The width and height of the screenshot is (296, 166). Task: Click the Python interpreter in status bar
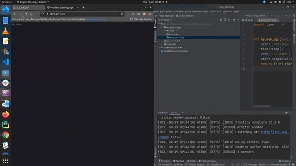pos(273,165)
